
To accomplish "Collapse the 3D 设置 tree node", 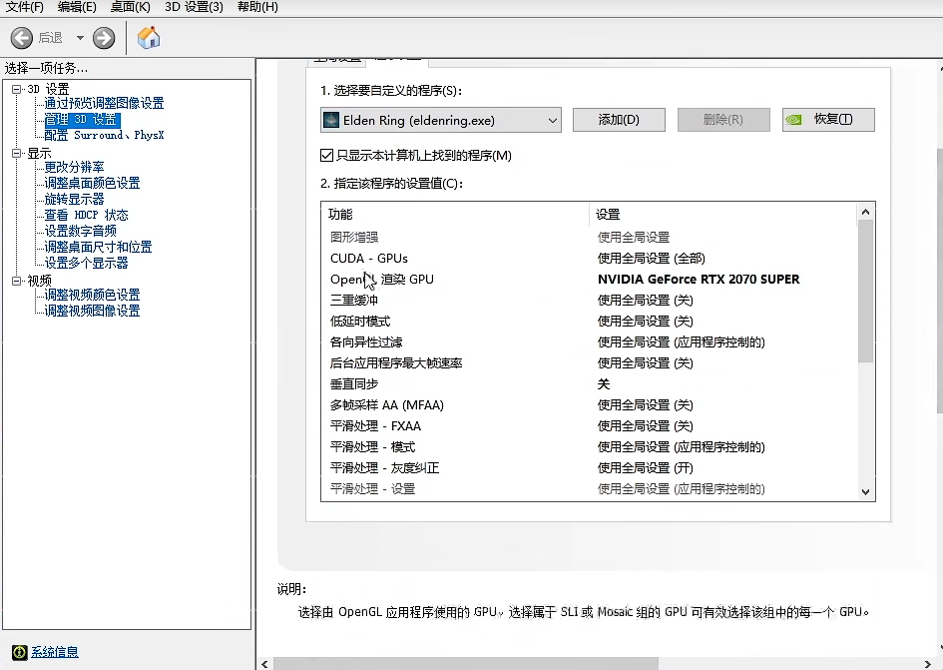I will pos(17,89).
